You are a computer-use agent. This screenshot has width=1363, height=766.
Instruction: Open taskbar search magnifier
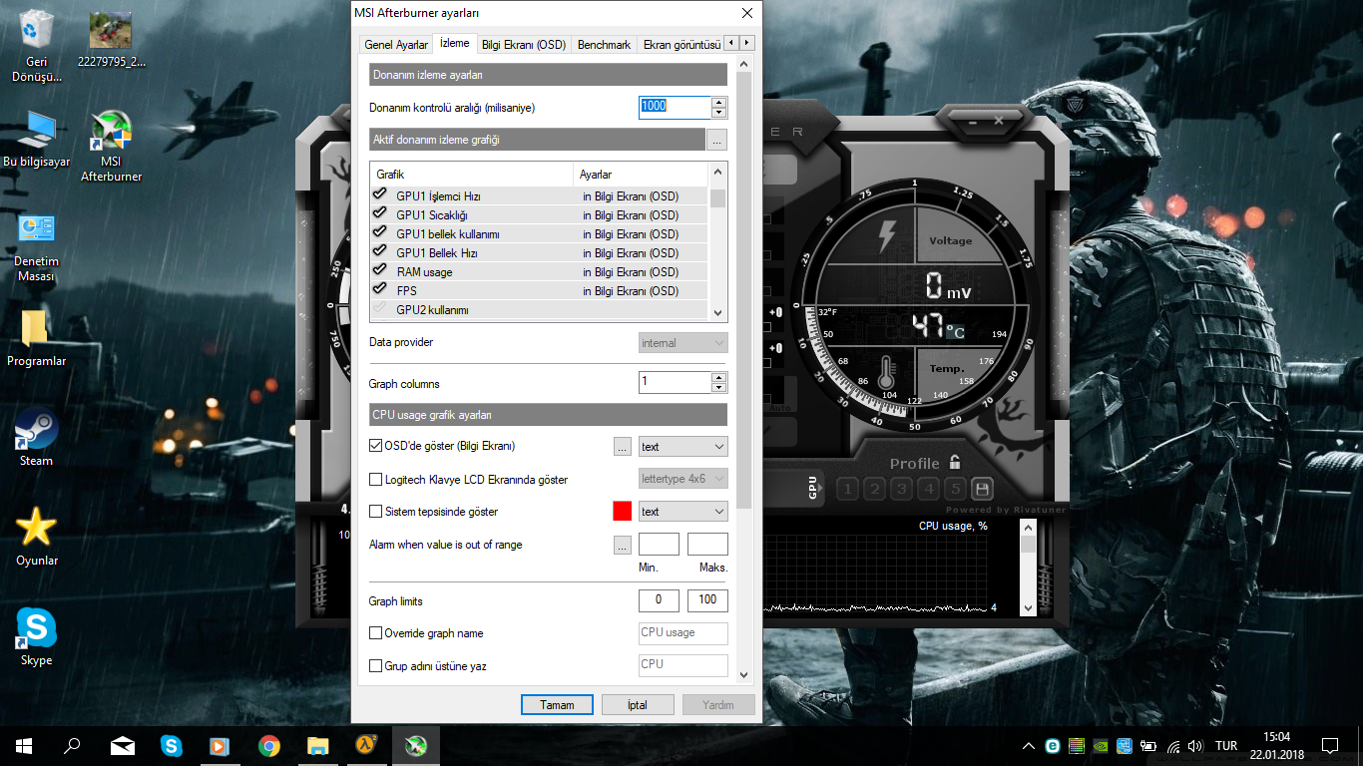pyautogui.click(x=72, y=745)
